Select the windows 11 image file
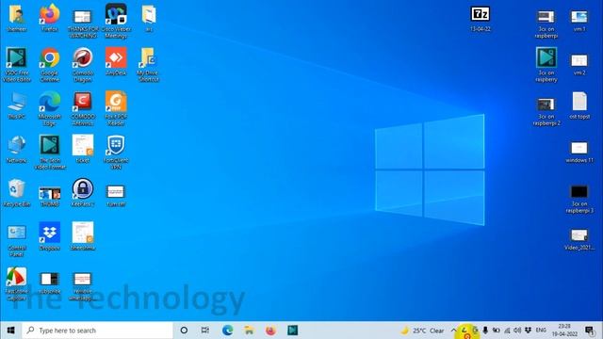 click(x=579, y=152)
